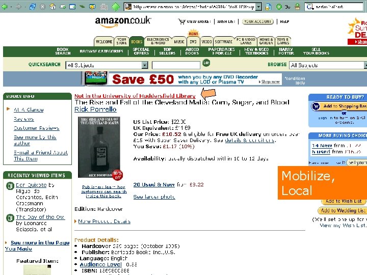Open Top Sellers in the books menu

tap(167, 51)
